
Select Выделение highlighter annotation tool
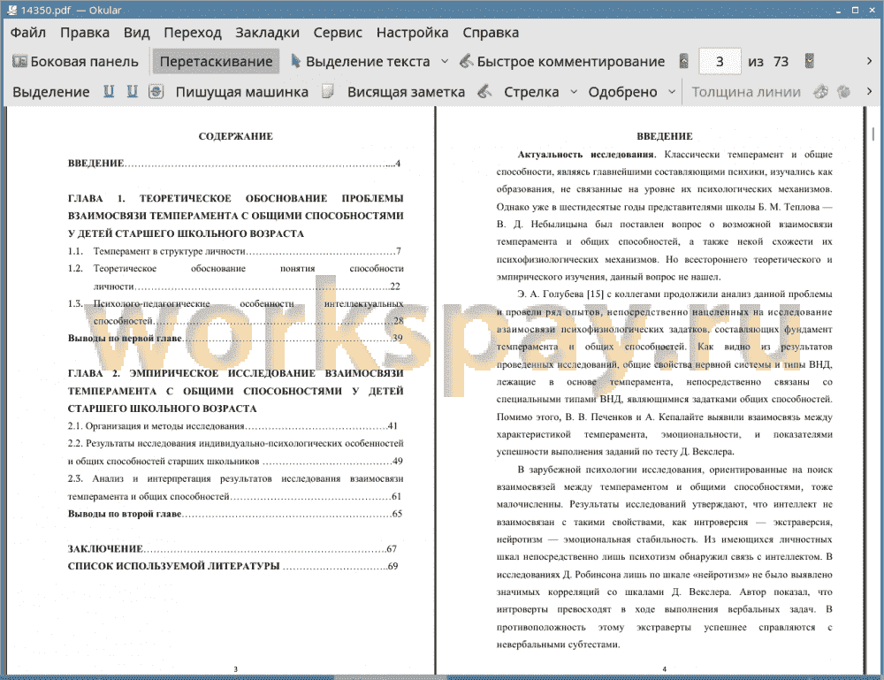51,92
